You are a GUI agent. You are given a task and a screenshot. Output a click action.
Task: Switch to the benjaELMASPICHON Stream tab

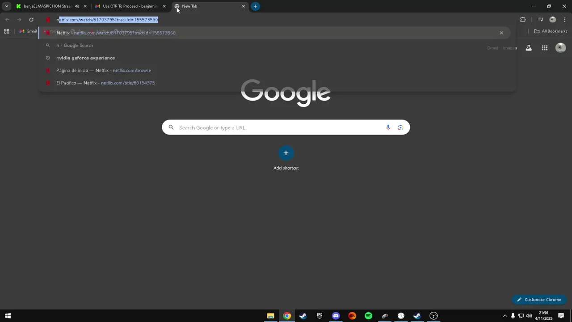click(47, 6)
